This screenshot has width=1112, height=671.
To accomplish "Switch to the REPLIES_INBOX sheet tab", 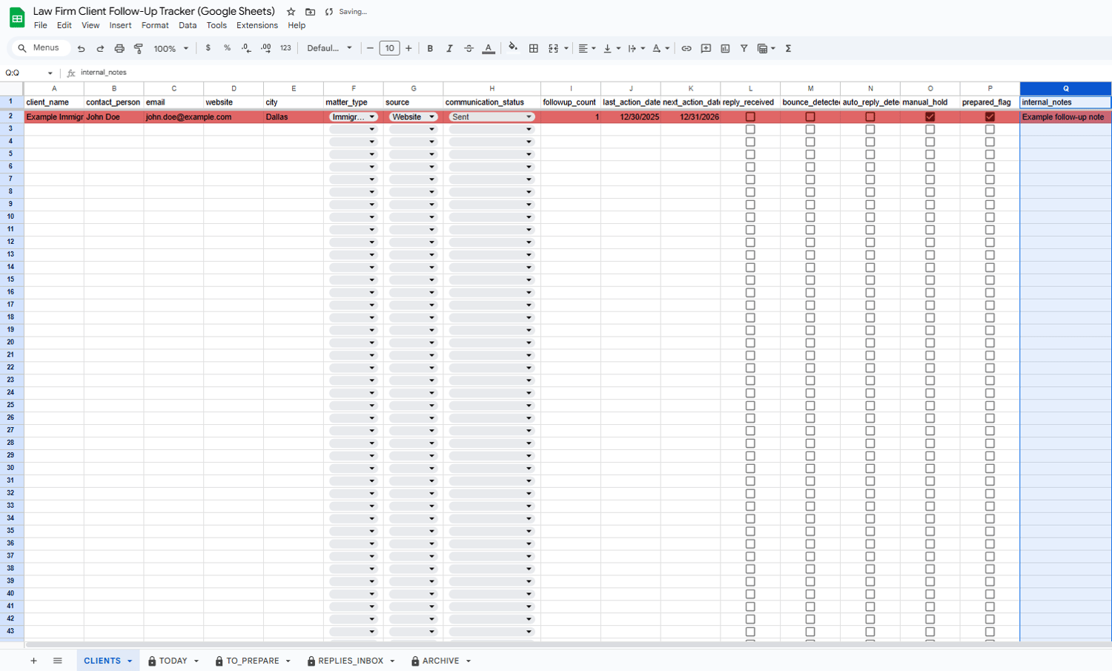I will point(351,661).
